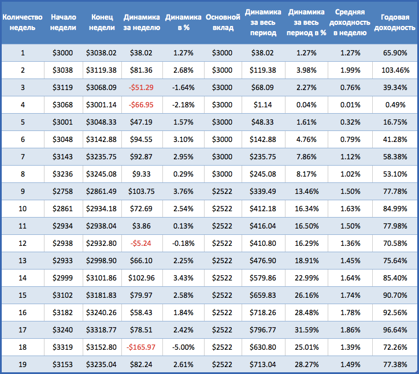Select the $103.75 weekly change cell
419x374 pixels.
[x=142, y=192]
